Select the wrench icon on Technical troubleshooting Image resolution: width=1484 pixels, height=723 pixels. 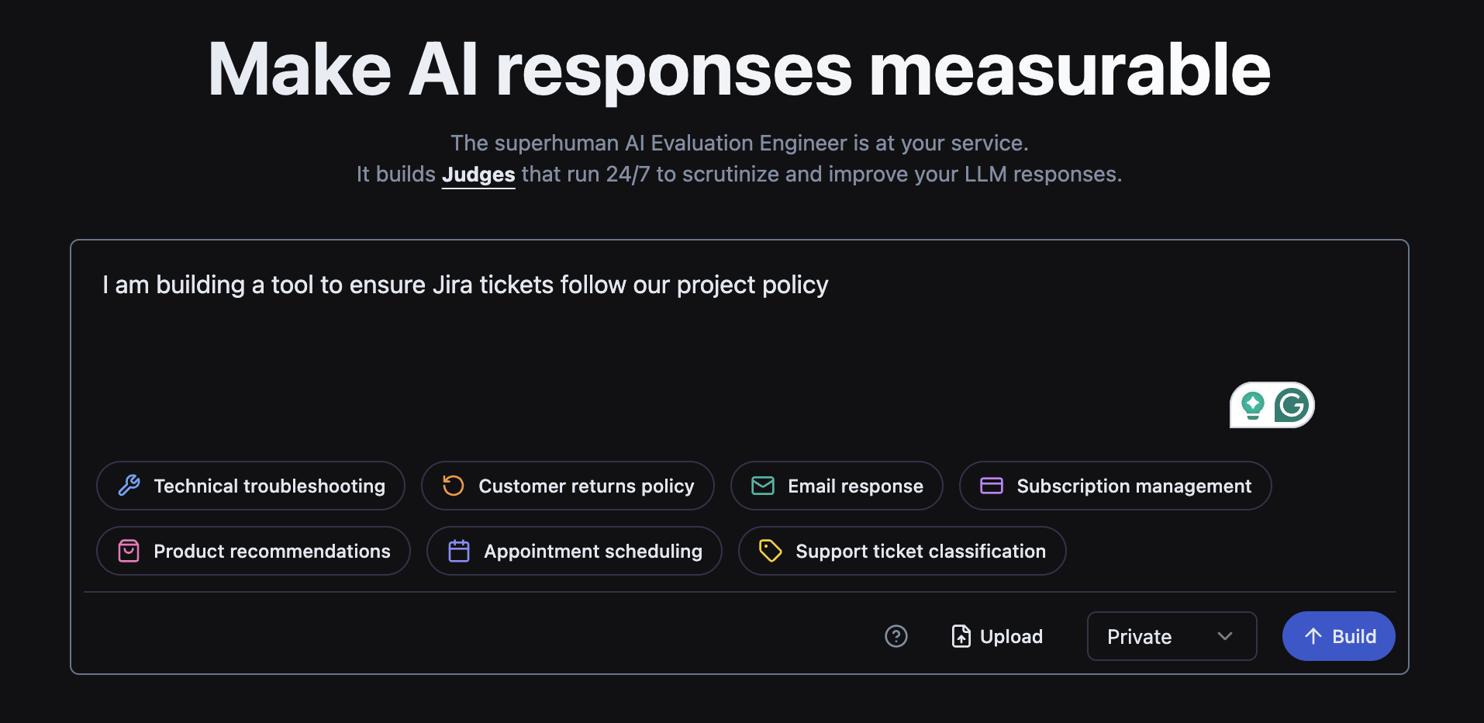click(x=129, y=486)
